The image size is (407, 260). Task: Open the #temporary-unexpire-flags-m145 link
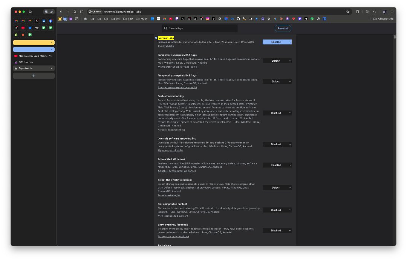click(177, 88)
